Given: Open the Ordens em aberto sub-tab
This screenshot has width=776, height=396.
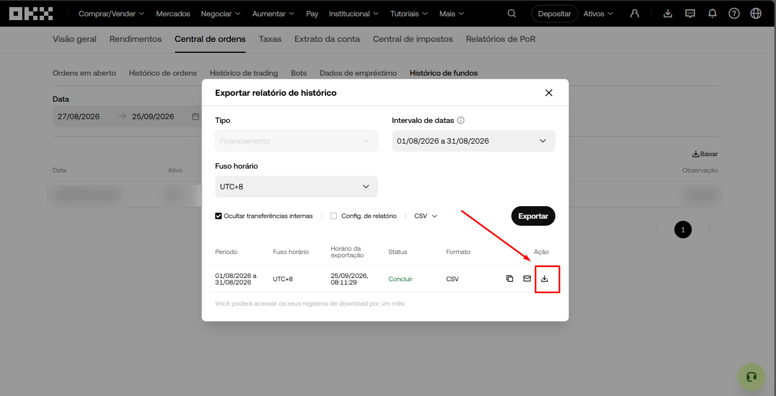Looking at the screenshot, I should pyautogui.click(x=84, y=73).
